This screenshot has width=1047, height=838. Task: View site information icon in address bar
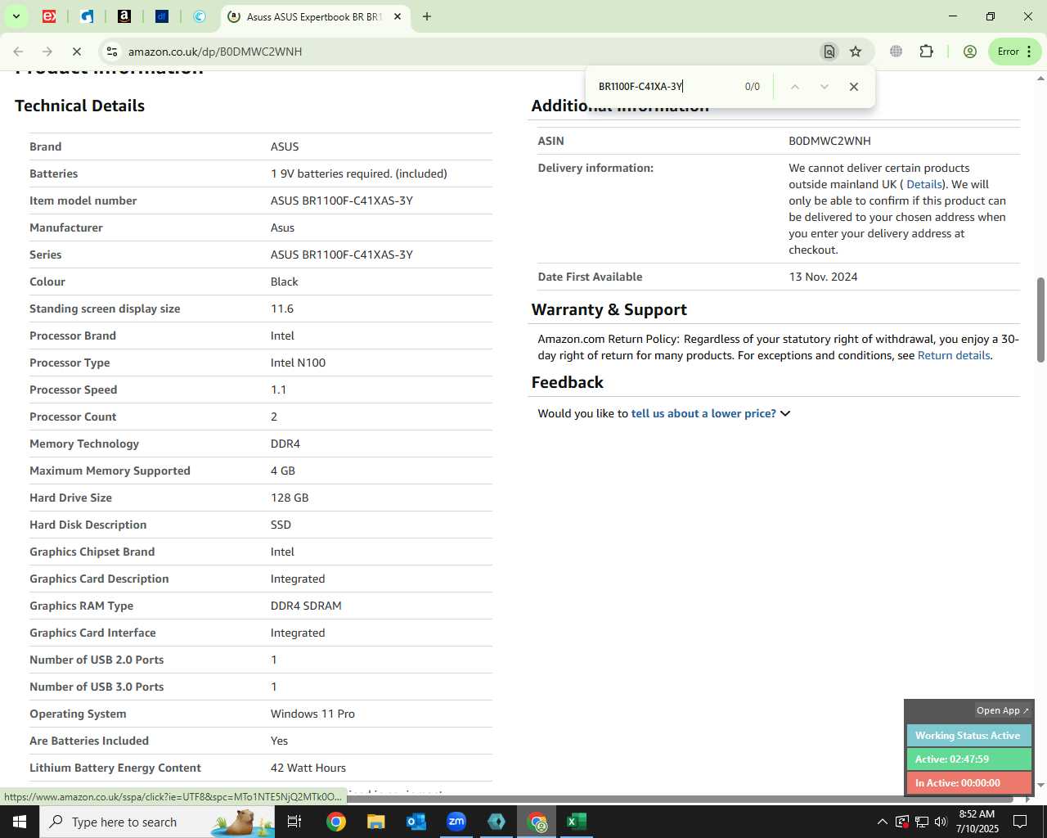pos(112,52)
